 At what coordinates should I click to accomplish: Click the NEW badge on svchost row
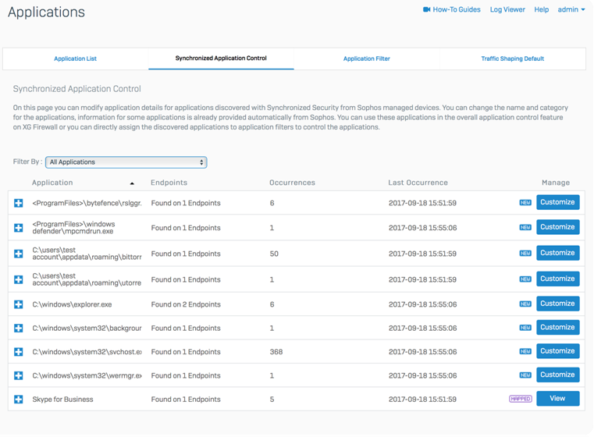[525, 351]
